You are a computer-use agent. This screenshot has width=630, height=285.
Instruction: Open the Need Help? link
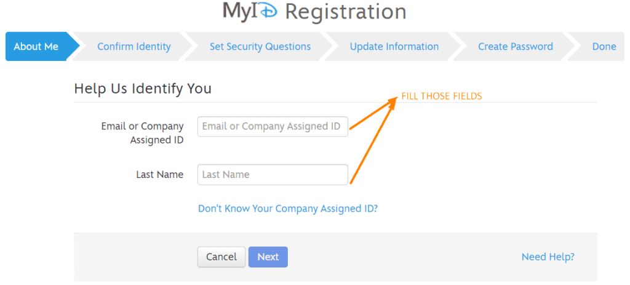pyautogui.click(x=548, y=257)
